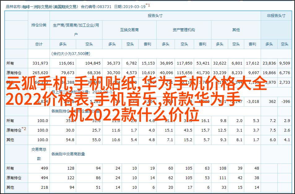Select the '各类别中交易商数量' label

[x=68, y=154]
